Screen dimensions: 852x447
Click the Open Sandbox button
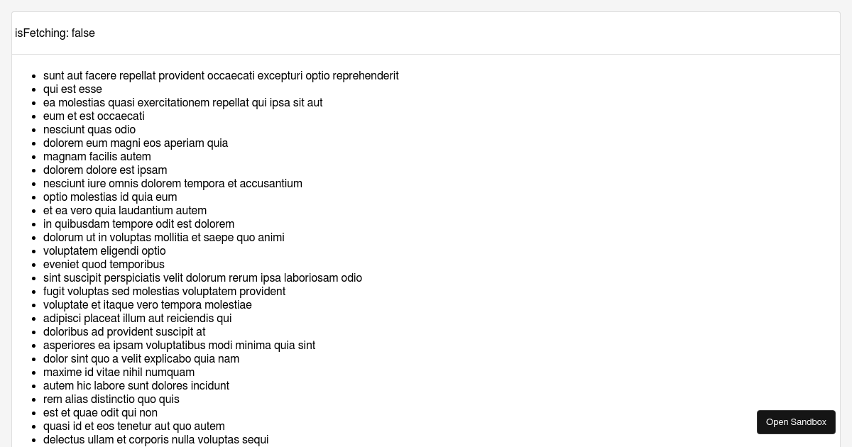pyautogui.click(x=796, y=422)
